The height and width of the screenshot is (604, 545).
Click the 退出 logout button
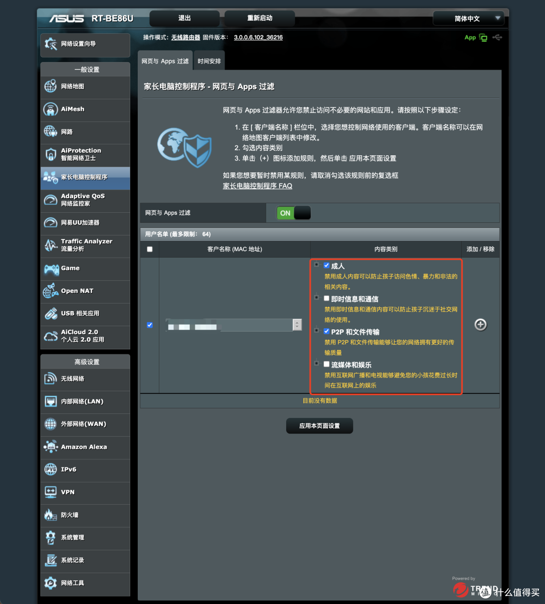(x=184, y=18)
